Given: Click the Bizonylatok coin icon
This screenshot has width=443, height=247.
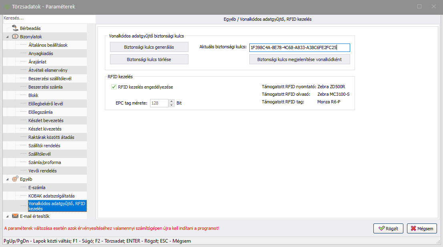Looking at the screenshot, I should coord(15,37).
